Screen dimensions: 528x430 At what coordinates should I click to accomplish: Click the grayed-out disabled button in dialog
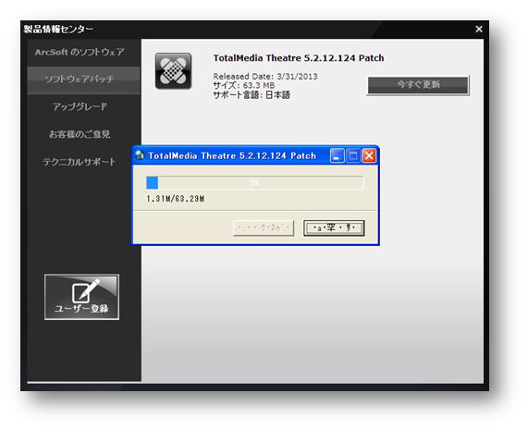pyautogui.click(x=264, y=228)
